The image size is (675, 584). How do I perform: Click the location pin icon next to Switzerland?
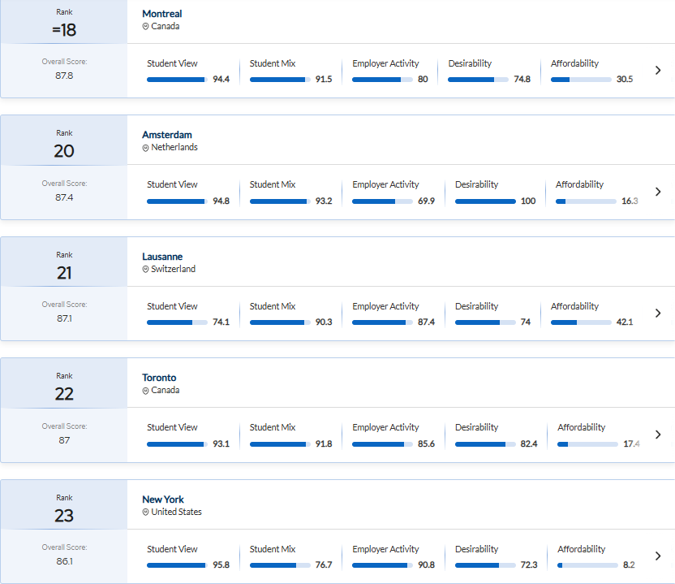click(x=146, y=270)
